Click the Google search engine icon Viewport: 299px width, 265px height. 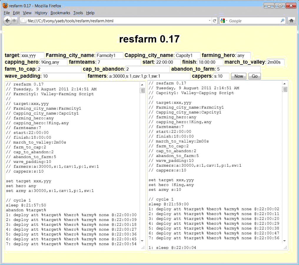222,21
